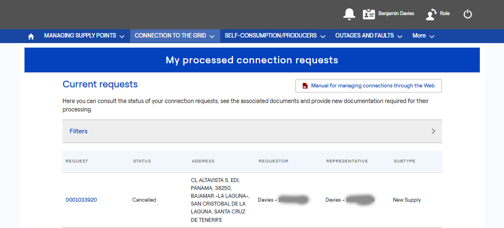Viewport: 504px width, 228px height.
Task: Click the Address column header
Action: pos(203,161)
